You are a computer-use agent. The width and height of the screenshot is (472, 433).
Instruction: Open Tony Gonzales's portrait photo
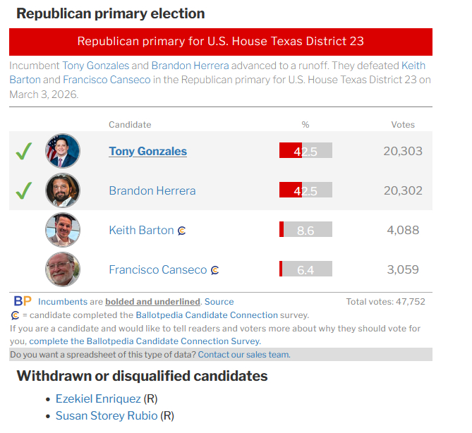63,151
